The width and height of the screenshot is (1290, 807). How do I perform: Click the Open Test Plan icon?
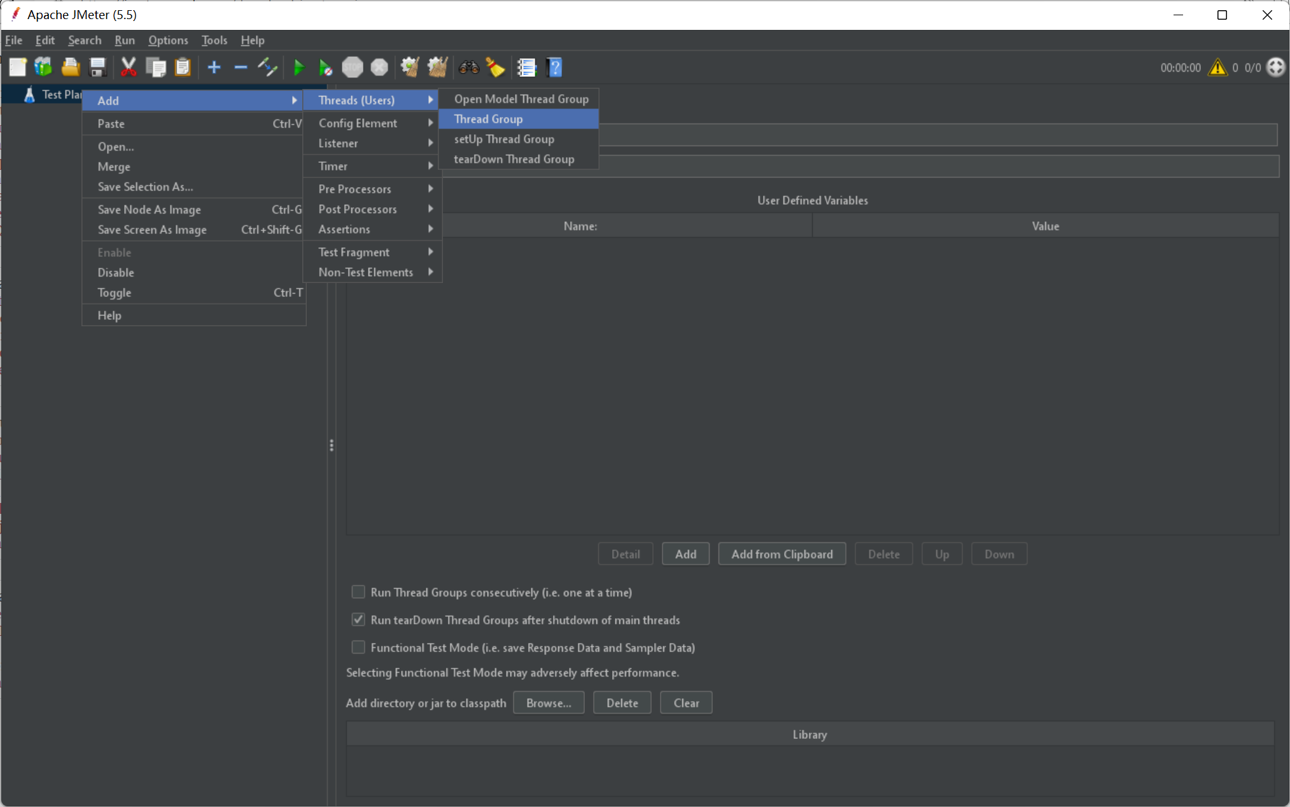71,67
